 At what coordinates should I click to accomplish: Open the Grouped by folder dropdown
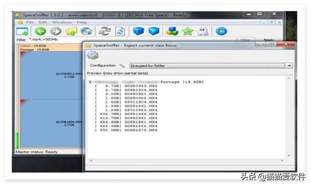(211, 66)
